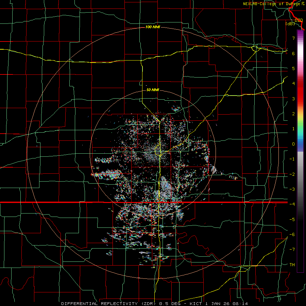Click the -3 value on the color scale
Image resolution: width=306 pixels, height=306 pixels.
click(292, 189)
